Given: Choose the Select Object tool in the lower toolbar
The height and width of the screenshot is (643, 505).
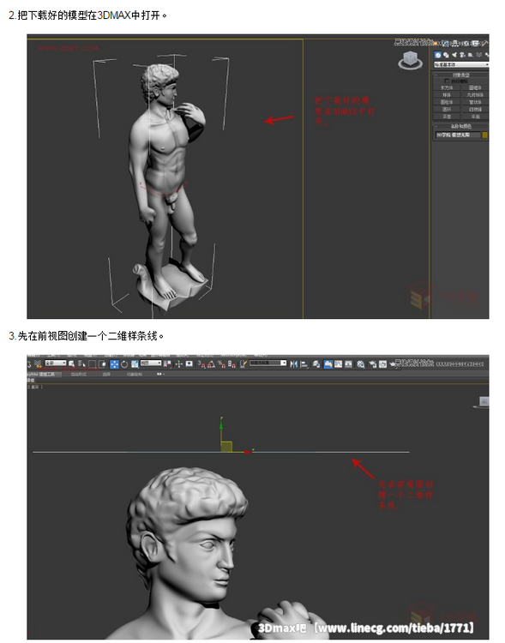Looking at the screenshot, I should pyautogui.click(x=71, y=364).
